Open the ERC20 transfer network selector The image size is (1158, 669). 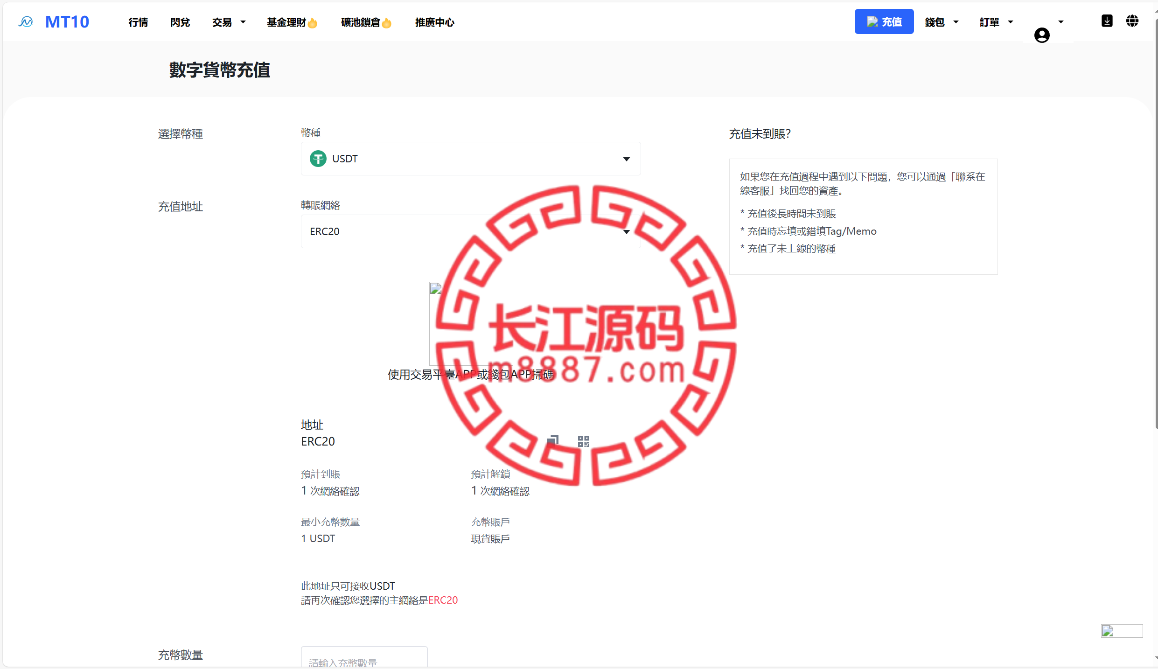[x=471, y=231]
